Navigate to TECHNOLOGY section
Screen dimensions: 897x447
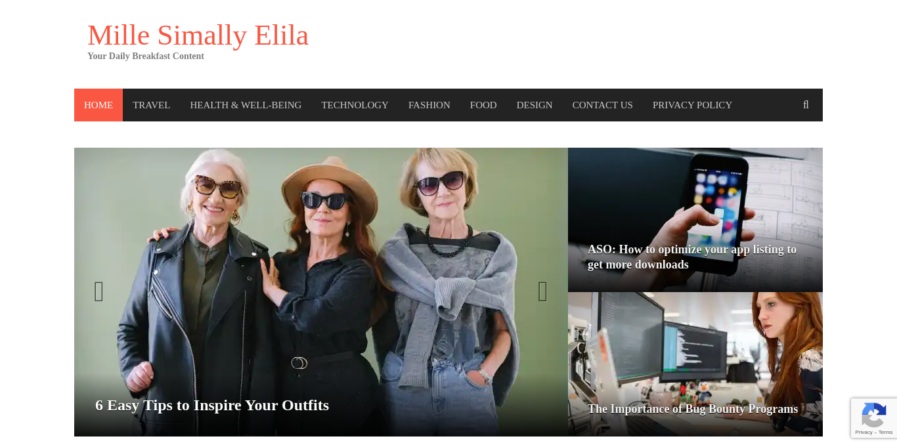[x=355, y=105]
